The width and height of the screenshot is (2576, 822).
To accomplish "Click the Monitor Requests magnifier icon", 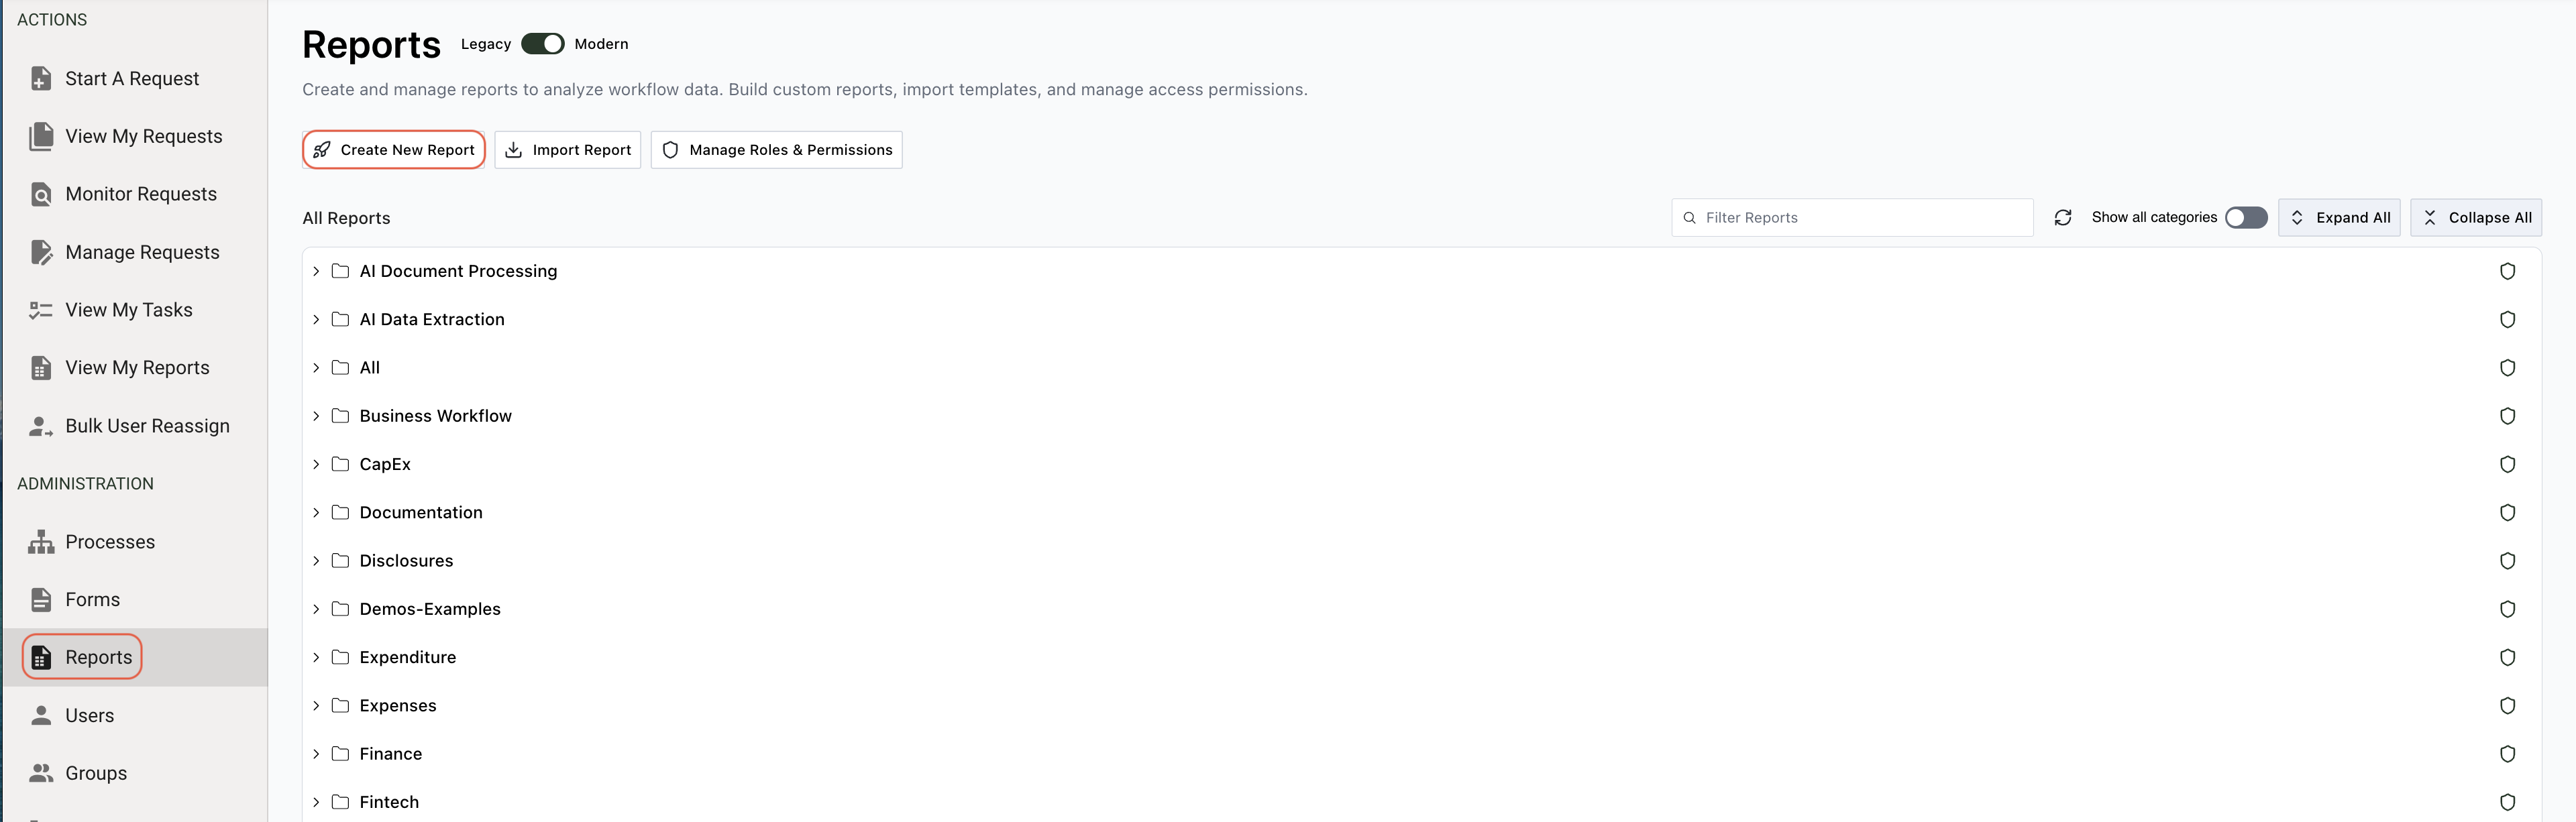I will 40,194.
